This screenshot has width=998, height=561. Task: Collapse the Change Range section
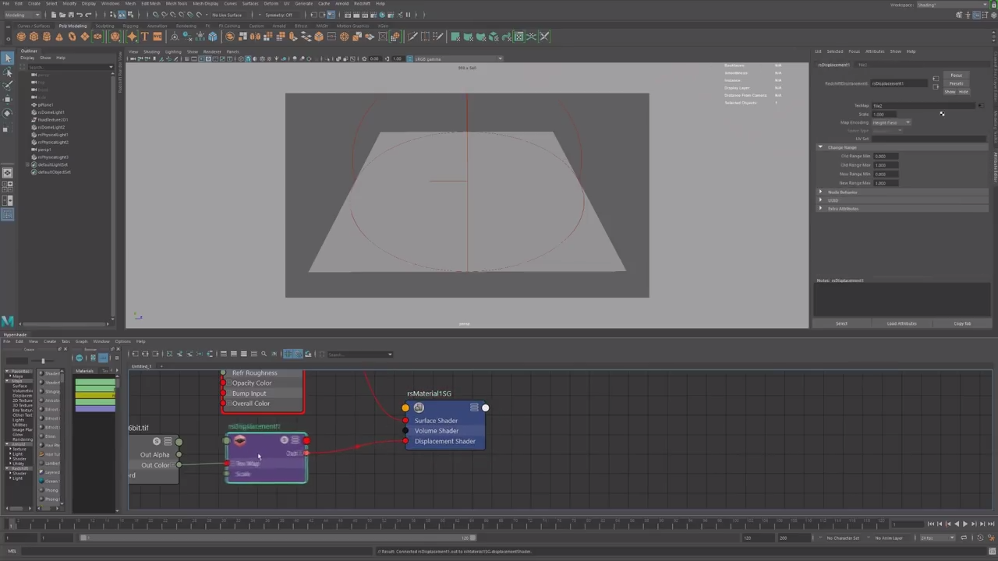pyautogui.click(x=820, y=146)
